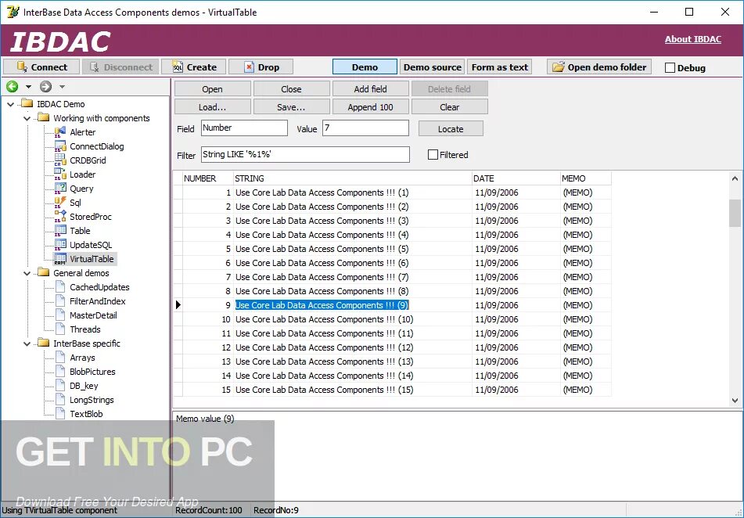Screen dimensions: 744x518
Task: Click the Alerter component icon
Action: [60, 132]
